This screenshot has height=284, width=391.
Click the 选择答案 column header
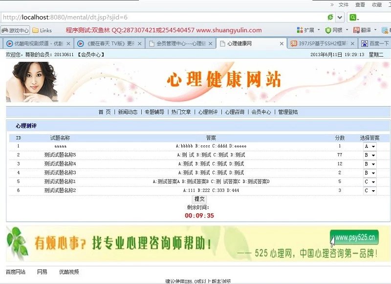[x=369, y=138]
